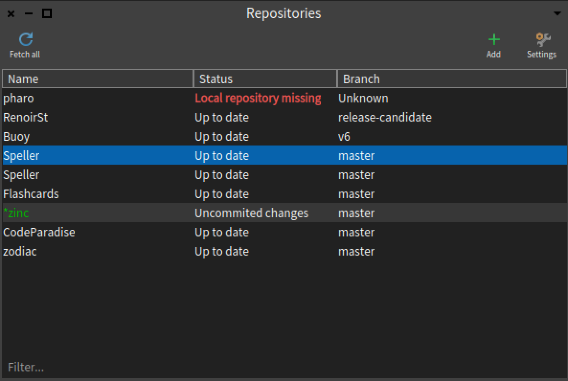
Task: Select the CodeParadise repository
Action: pyautogui.click(x=39, y=232)
